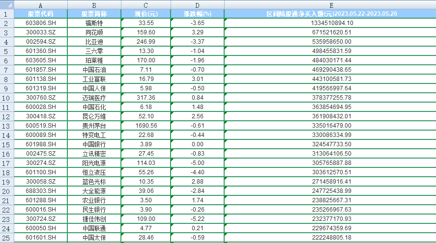Click the 区间陆股通净买入额 header cell

tap(330, 14)
